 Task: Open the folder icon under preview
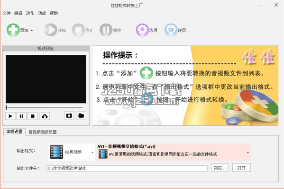pyautogui.click(x=81, y=116)
